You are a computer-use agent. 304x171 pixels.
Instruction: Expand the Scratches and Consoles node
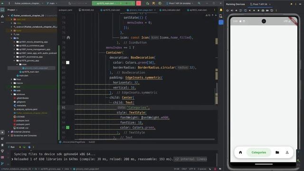coord(9,135)
